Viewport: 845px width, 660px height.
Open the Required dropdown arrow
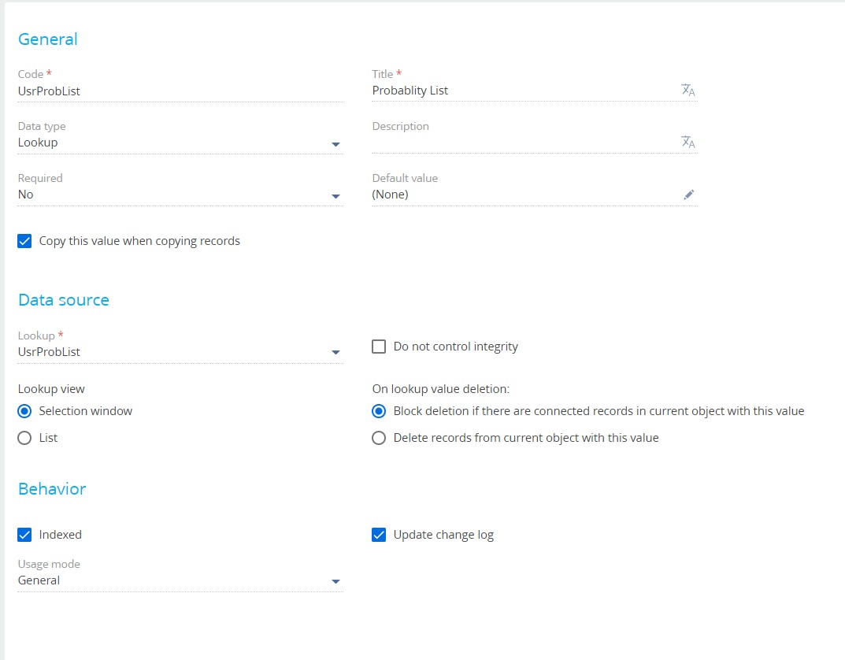(335, 196)
